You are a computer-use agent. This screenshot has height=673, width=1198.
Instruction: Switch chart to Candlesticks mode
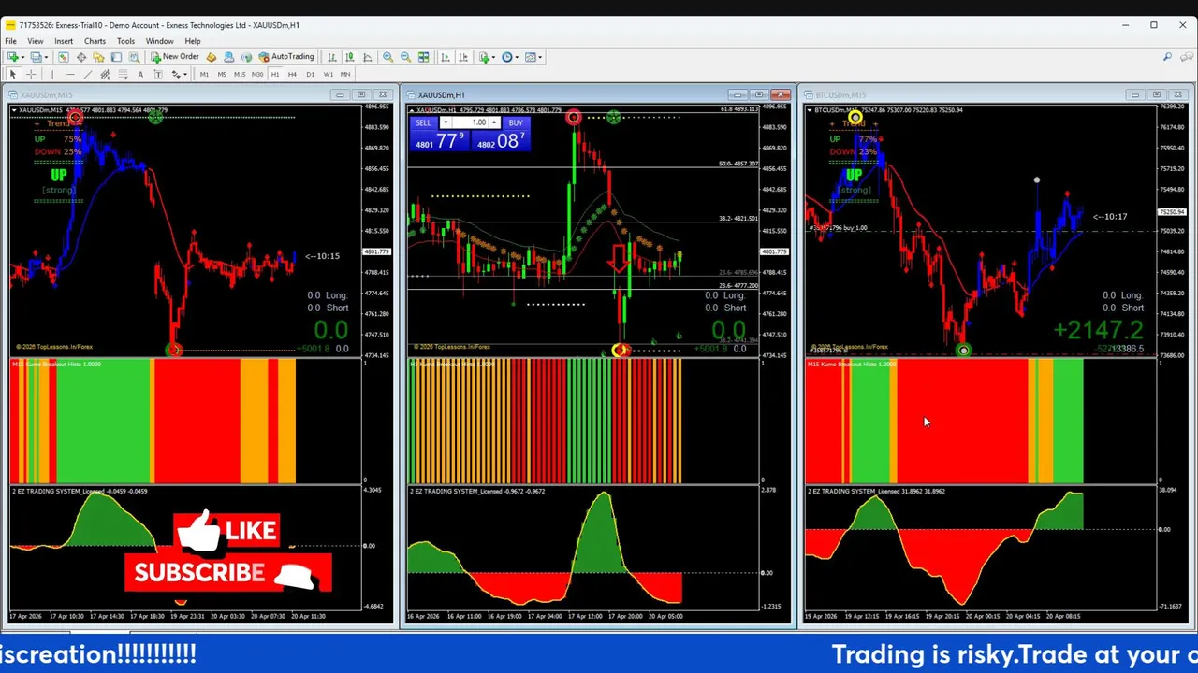349,57
